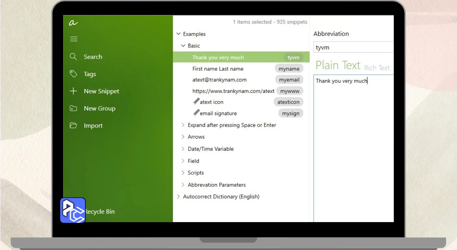The image size is (457, 250).
Task: Select the 'email signature' snippet
Action: (x=218, y=113)
